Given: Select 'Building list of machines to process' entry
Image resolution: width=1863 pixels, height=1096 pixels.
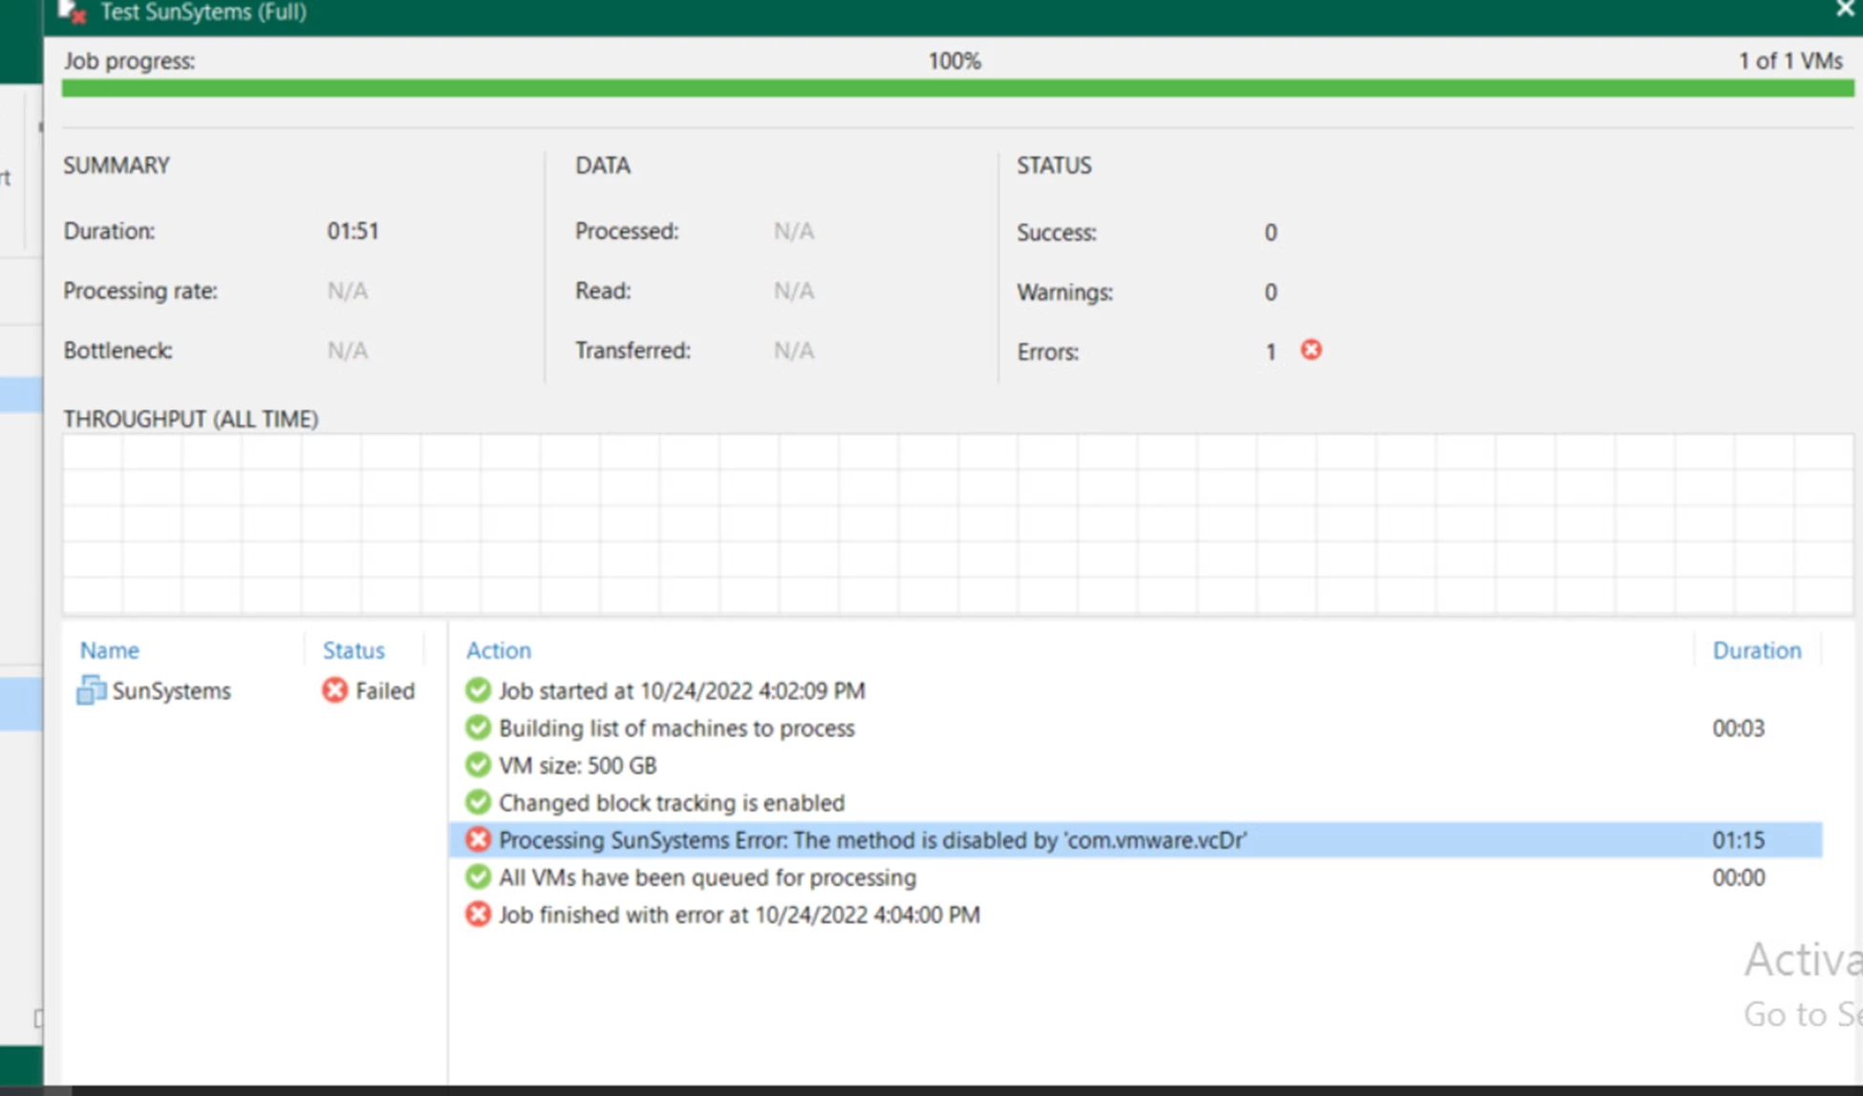Looking at the screenshot, I should (x=675, y=727).
